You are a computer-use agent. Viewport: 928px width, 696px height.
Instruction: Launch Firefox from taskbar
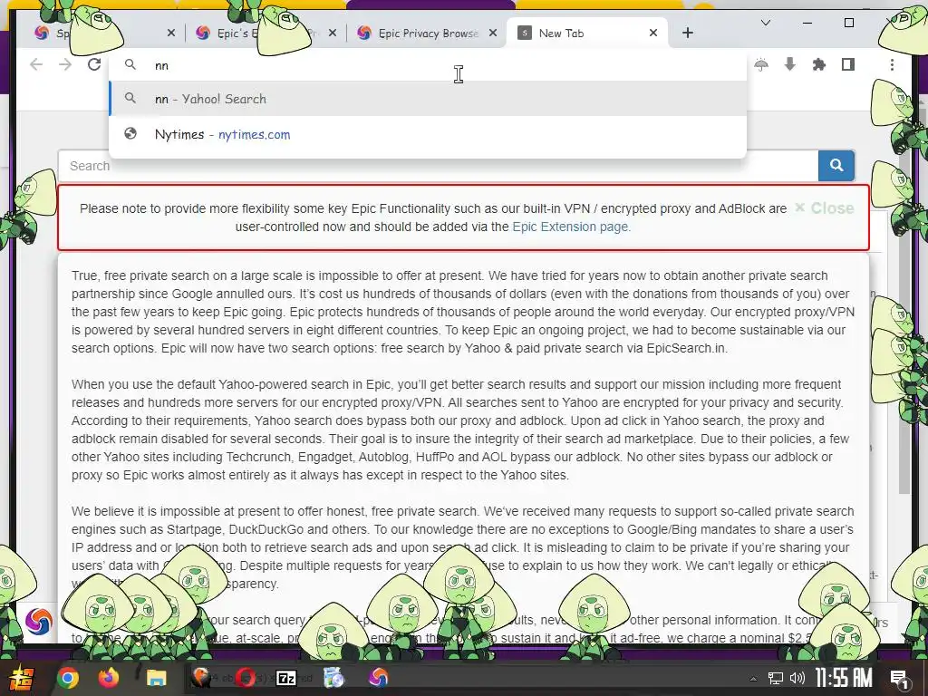(x=109, y=678)
